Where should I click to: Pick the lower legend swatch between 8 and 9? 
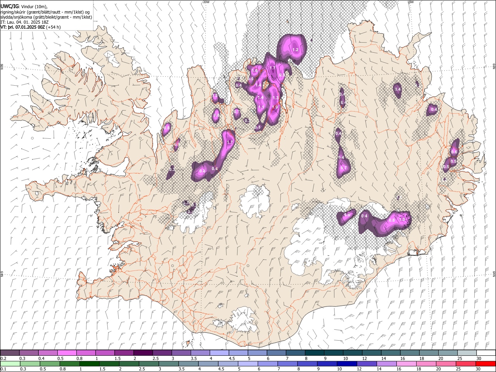307,363
